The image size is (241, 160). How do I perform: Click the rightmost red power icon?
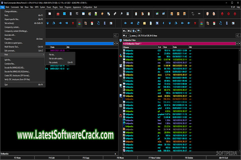(235, 14)
